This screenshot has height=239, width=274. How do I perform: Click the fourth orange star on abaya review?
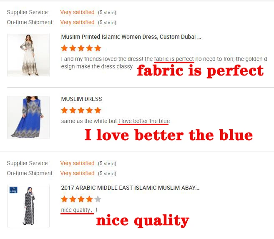(90, 199)
